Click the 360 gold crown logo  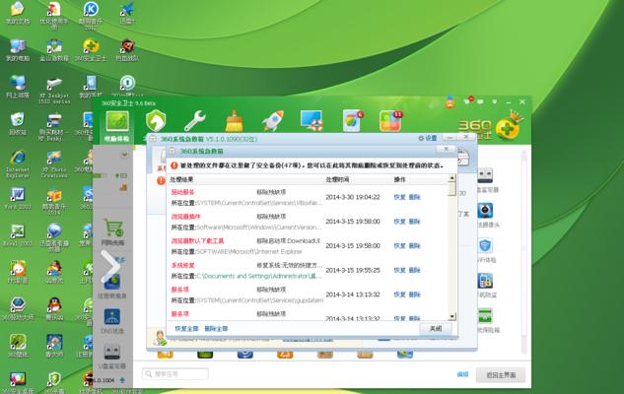coord(509,126)
